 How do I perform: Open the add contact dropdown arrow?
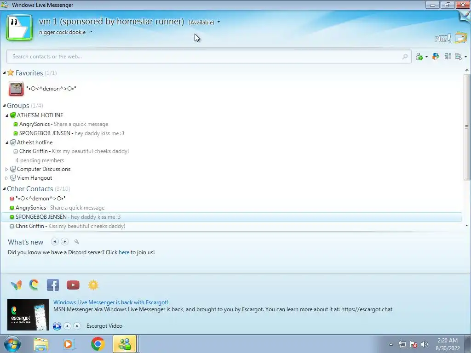pyautogui.click(x=426, y=57)
